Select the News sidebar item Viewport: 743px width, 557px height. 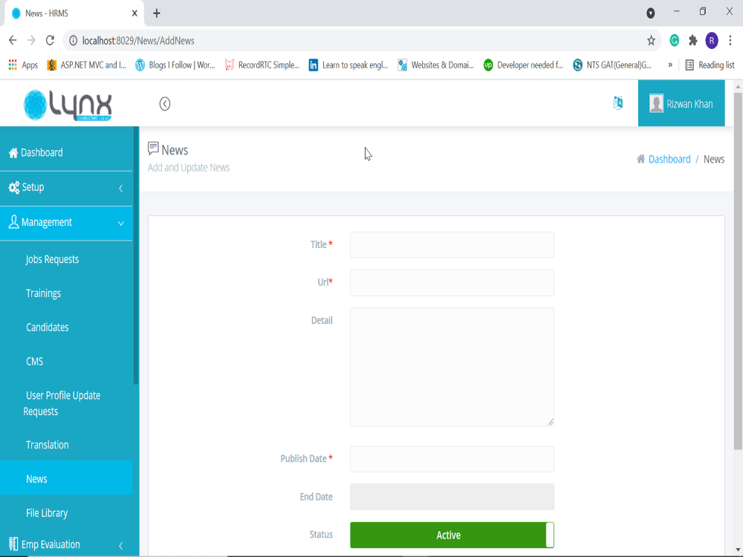click(66, 478)
